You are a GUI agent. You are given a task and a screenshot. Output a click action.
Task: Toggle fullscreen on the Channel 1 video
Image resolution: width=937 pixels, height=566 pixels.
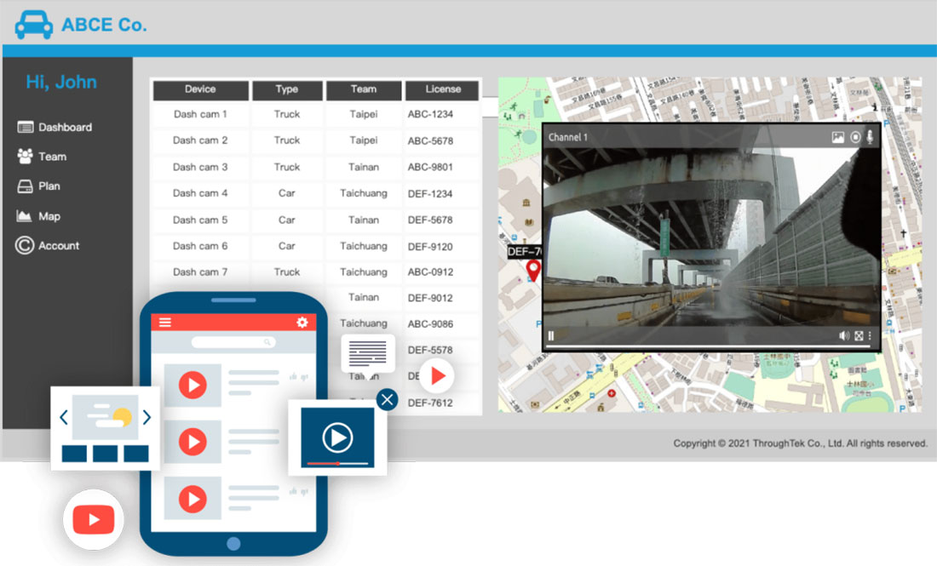(859, 336)
